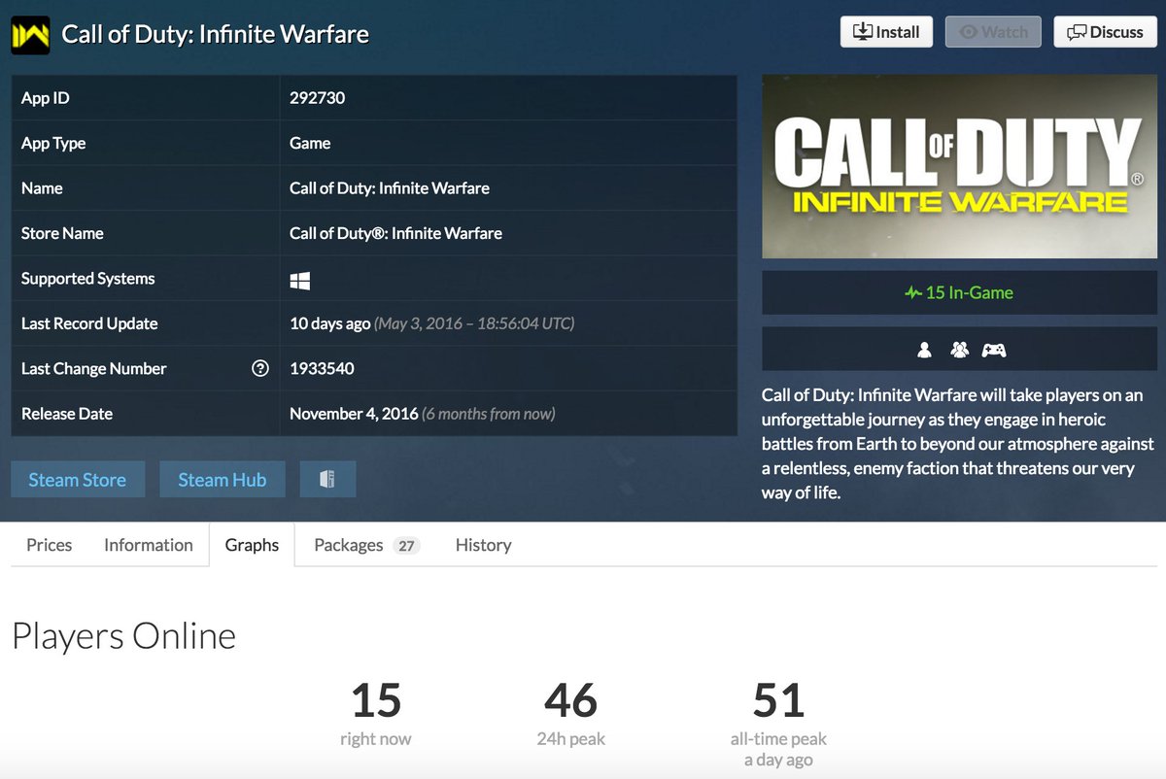This screenshot has width=1166, height=779.
Task: Select the Graphs tab
Action: (252, 545)
